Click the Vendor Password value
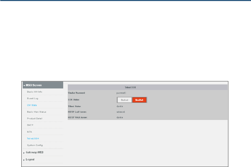251x167 pixels. coord(121,93)
